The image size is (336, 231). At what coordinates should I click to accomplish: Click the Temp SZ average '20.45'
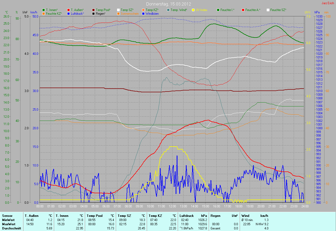(141, 228)
